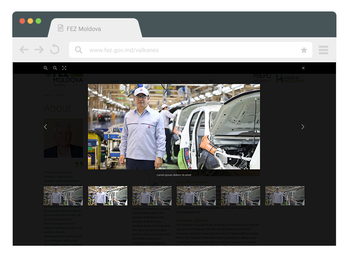Screen dimensions: 350x258
Task: Click the green maximize window dot
Action: 39,21
